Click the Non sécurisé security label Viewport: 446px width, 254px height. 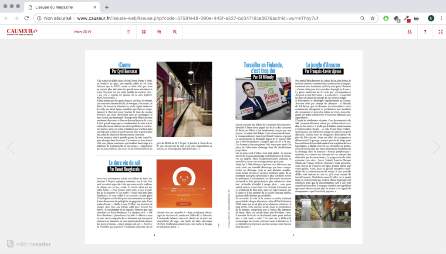(58, 18)
